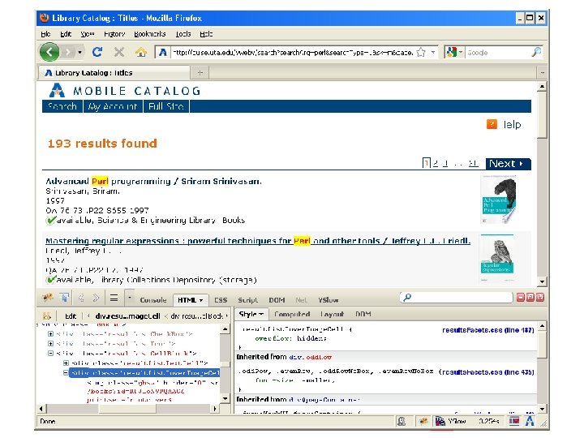
Task: Open My Account in catalog navigation
Action: [x=114, y=106]
